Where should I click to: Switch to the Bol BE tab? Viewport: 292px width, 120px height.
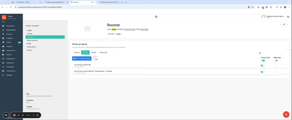click(94, 53)
